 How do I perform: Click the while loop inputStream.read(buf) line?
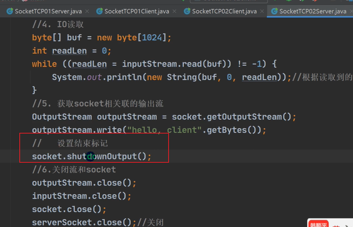(x=154, y=64)
